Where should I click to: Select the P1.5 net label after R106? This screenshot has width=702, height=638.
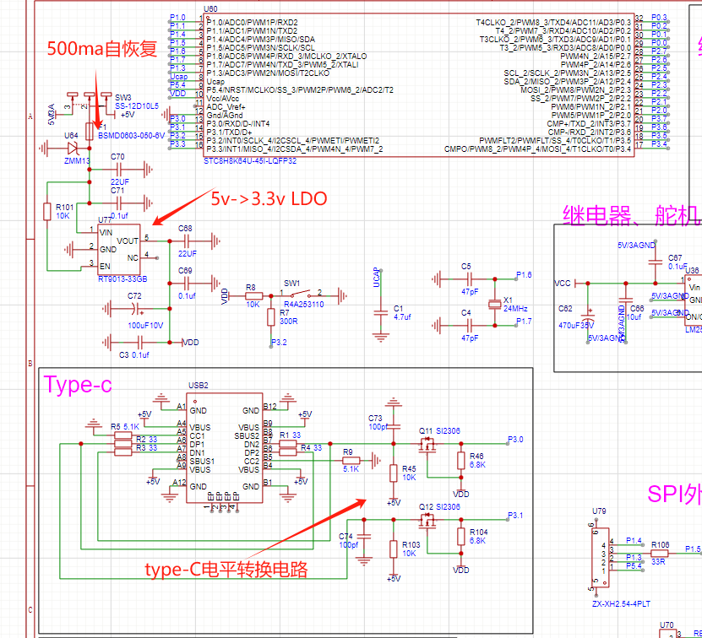(x=693, y=549)
